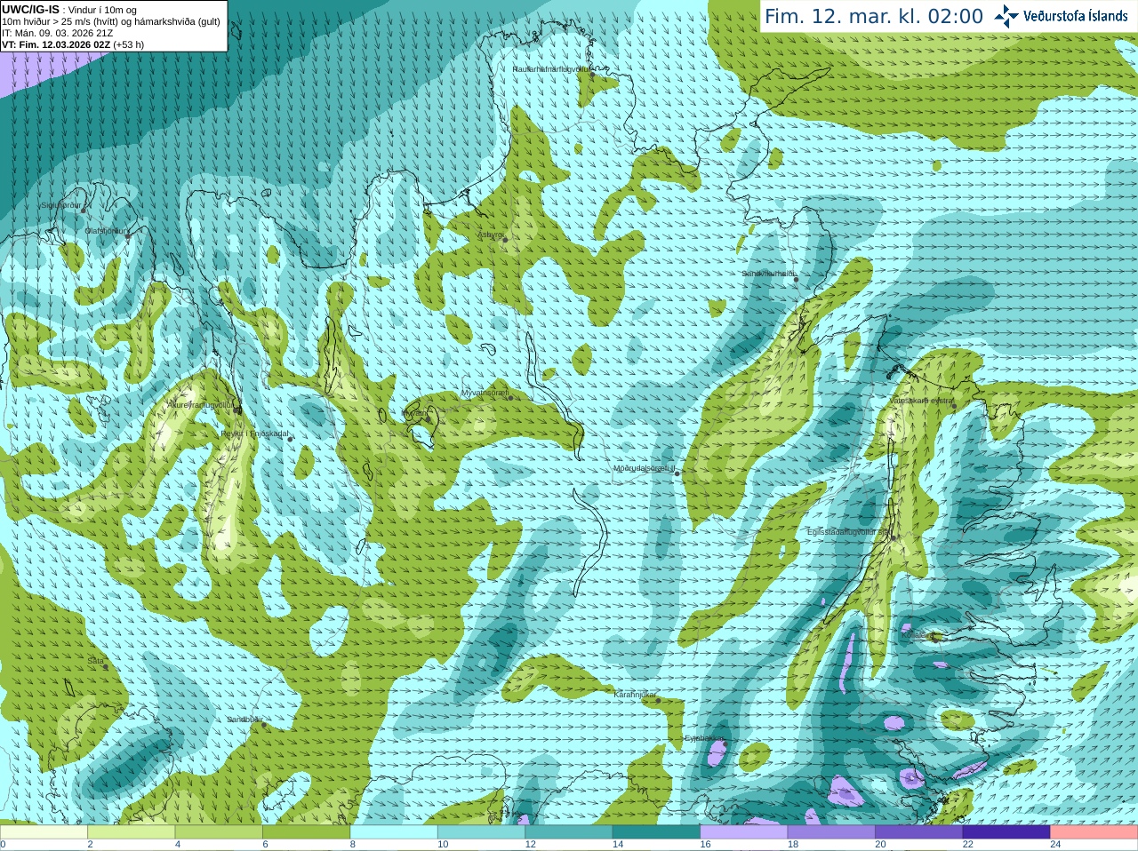The height and width of the screenshot is (851, 1138).
Task: Click the 4–6 m/s green legend swatch
Action: click(219, 832)
